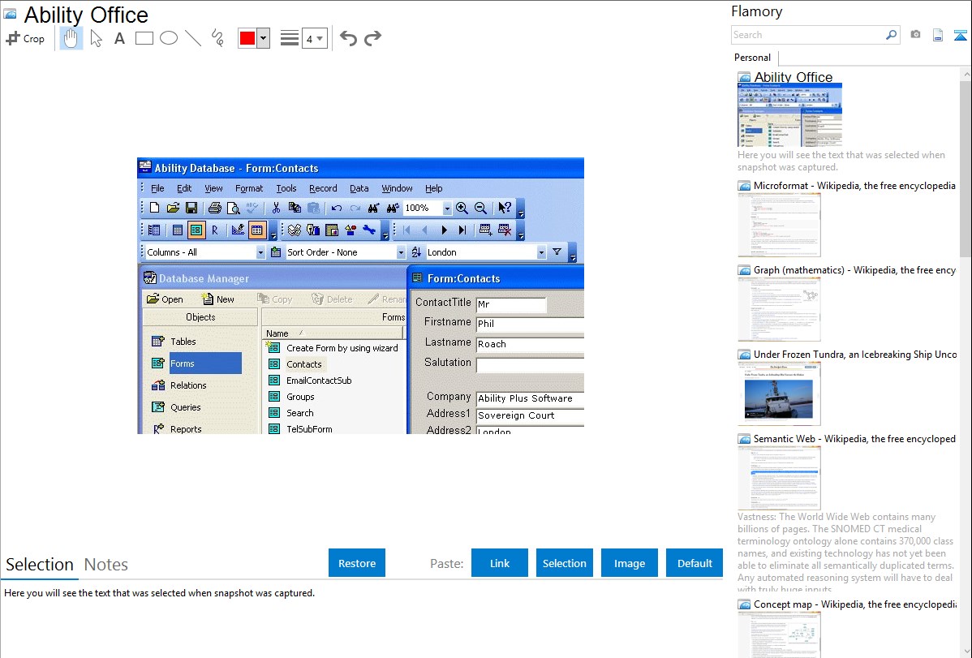Open the File menu in Ability Database

click(157, 188)
